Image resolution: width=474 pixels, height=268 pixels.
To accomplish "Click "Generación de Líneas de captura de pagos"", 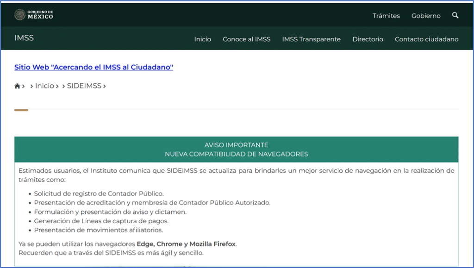I will [x=101, y=221].
